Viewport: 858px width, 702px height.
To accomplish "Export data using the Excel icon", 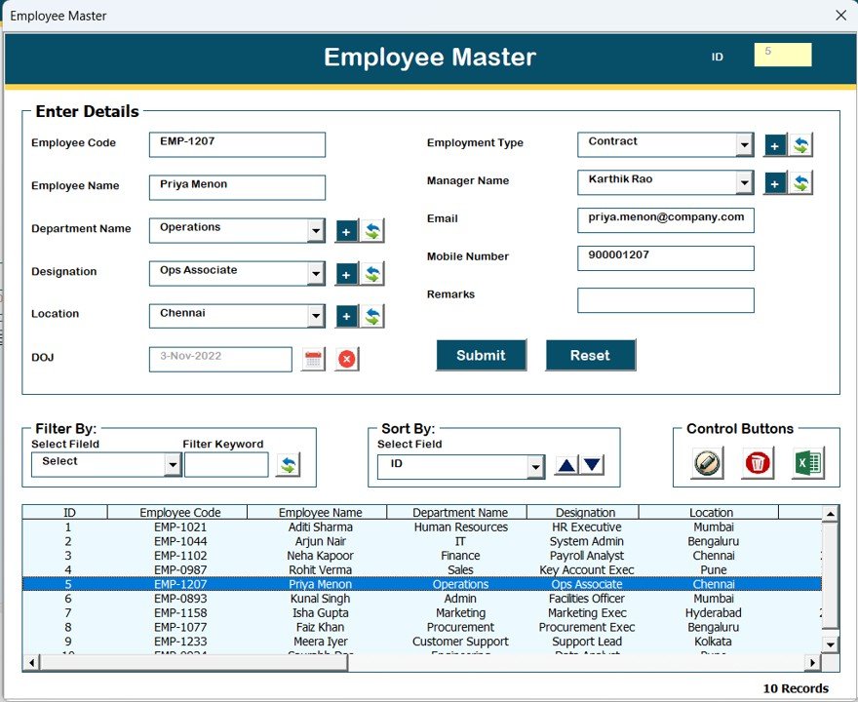I will 807,460.
